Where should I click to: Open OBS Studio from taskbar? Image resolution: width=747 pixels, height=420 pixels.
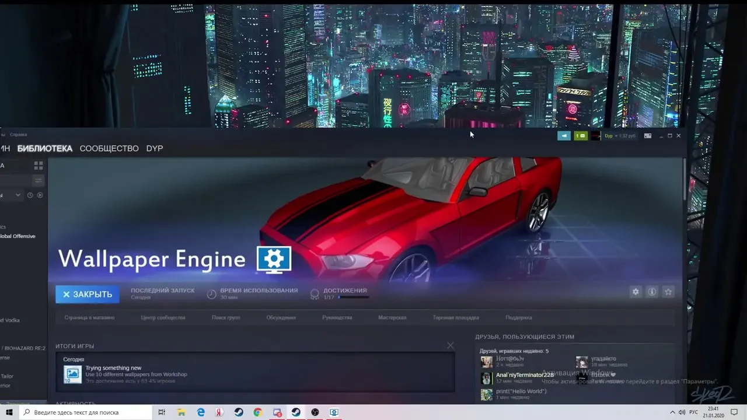coord(315,412)
